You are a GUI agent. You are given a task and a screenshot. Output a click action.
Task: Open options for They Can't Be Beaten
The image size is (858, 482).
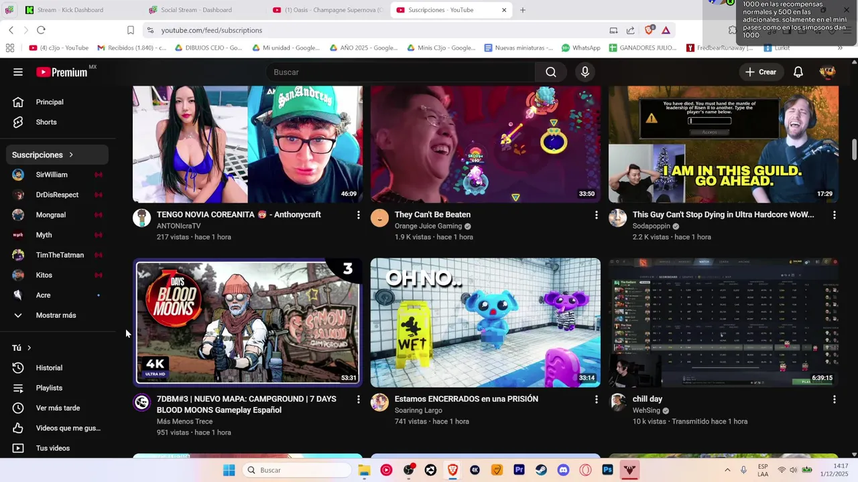[x=596, y=215]
